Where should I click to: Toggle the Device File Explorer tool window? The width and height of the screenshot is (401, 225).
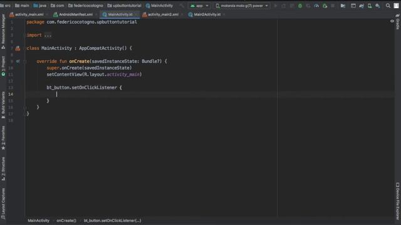(398, 201)
